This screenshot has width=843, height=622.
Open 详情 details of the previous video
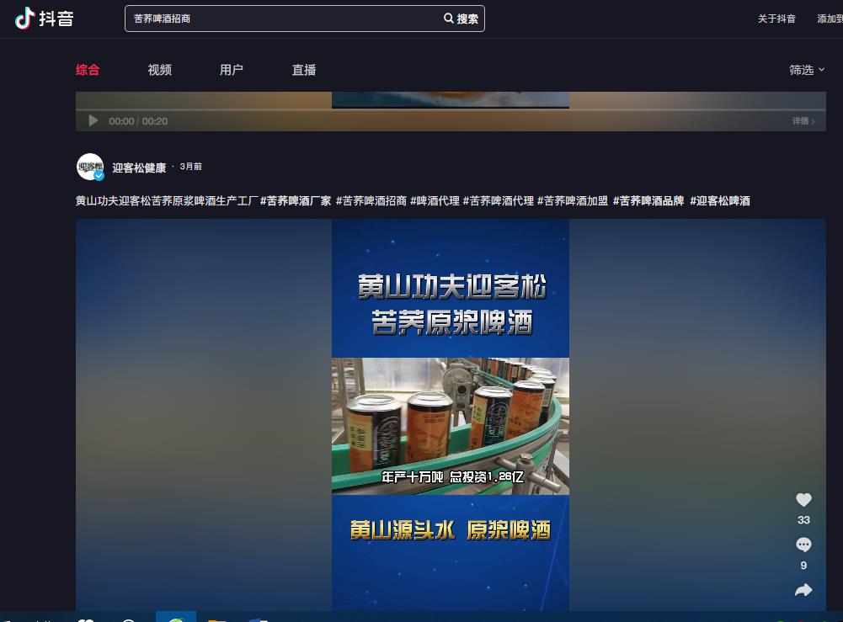click(803, 121)
